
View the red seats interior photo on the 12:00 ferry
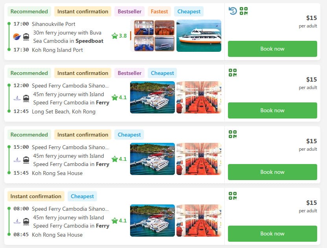click(x=199, y=97)
